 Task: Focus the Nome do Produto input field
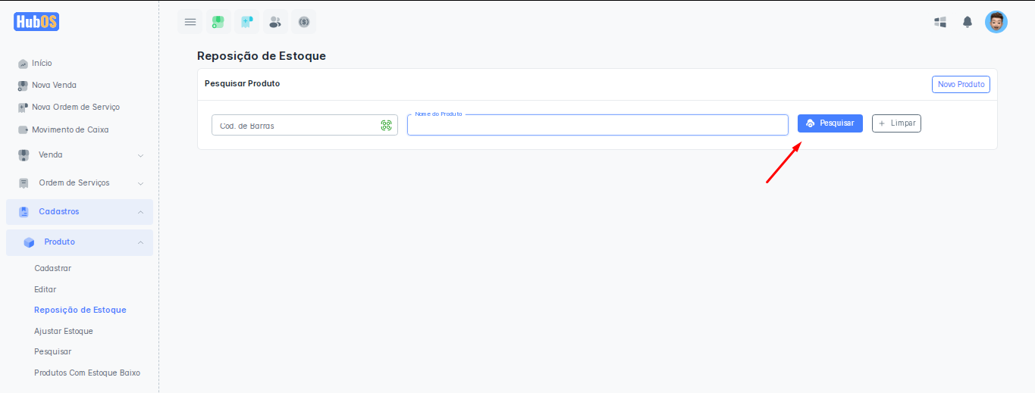click(x=597, y=126)
